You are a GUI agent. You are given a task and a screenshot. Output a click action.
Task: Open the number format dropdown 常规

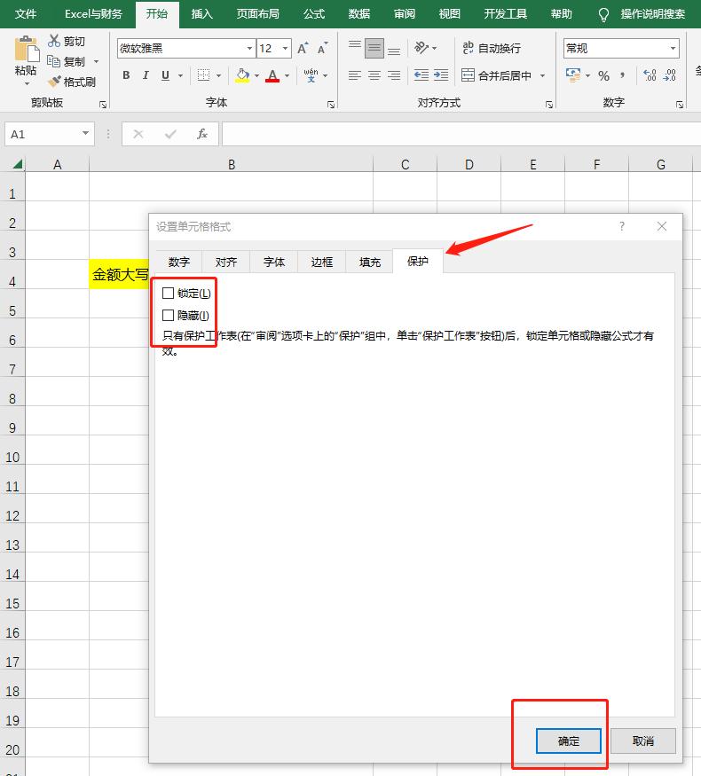tap(621, 49)
